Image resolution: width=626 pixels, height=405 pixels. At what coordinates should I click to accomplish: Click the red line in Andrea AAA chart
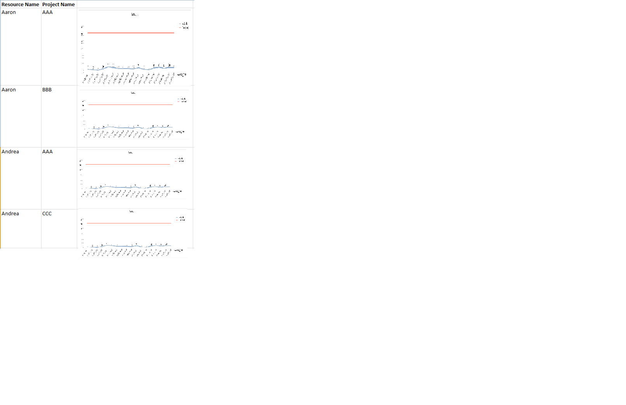click(128, 164)
